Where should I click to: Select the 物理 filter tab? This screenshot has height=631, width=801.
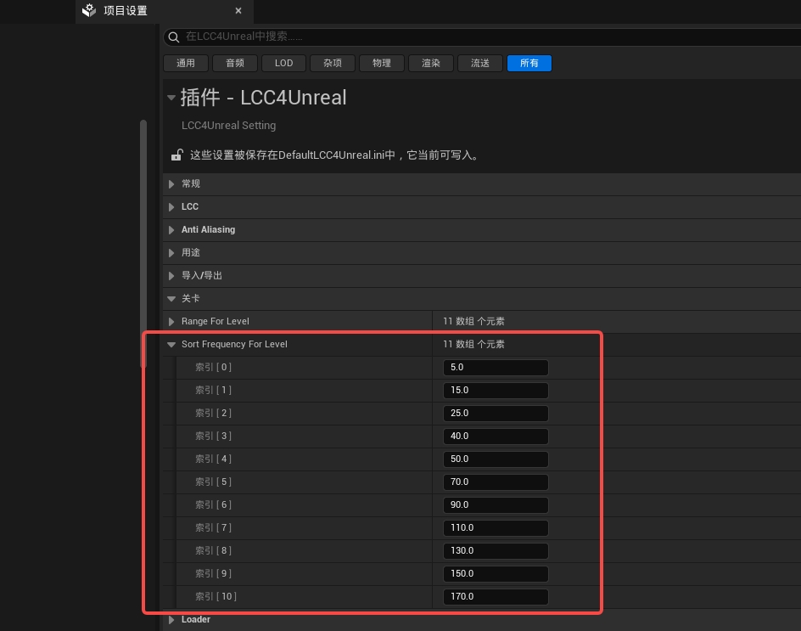point(382,63)
